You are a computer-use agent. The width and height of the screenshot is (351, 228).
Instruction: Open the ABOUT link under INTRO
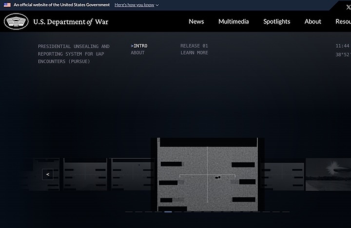point(137,53)
